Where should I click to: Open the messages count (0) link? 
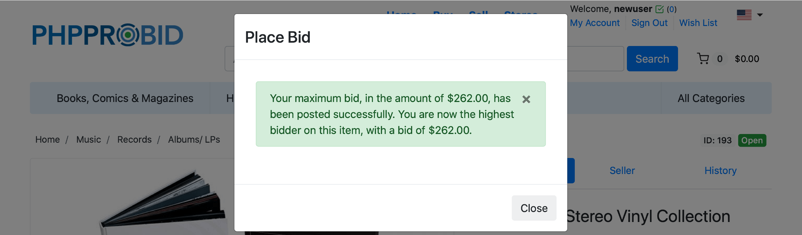coord(672,9)
